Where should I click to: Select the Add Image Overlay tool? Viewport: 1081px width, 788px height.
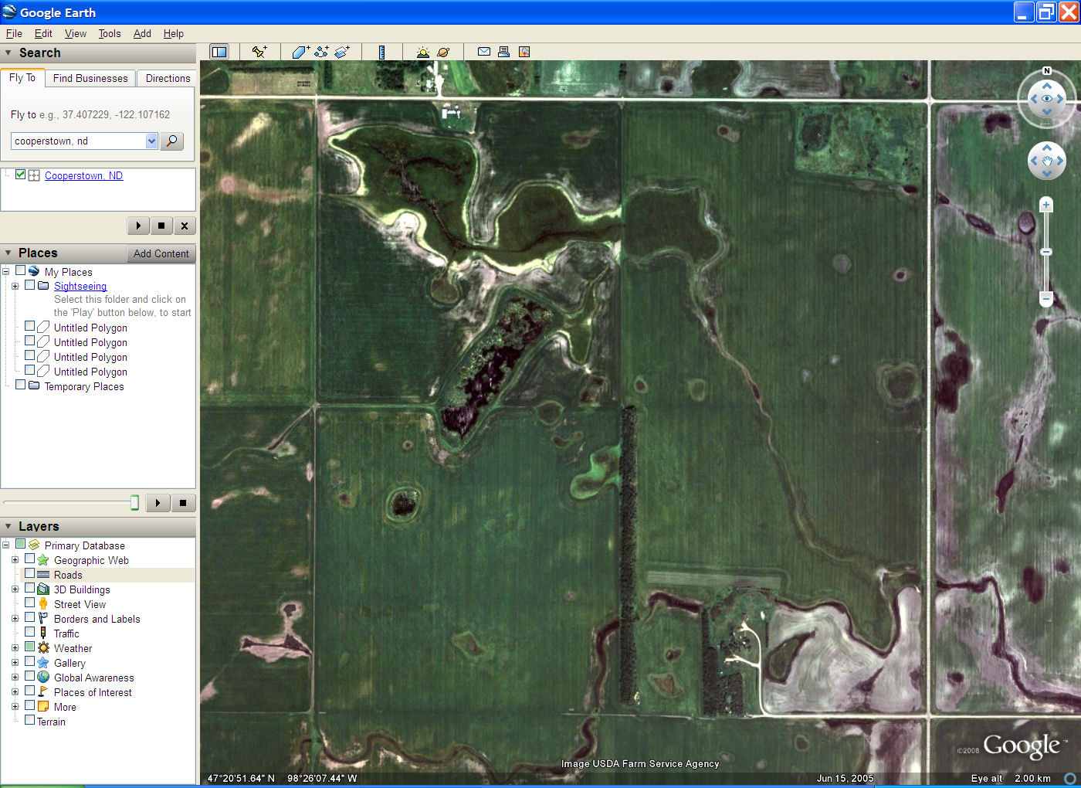(342, 52)
